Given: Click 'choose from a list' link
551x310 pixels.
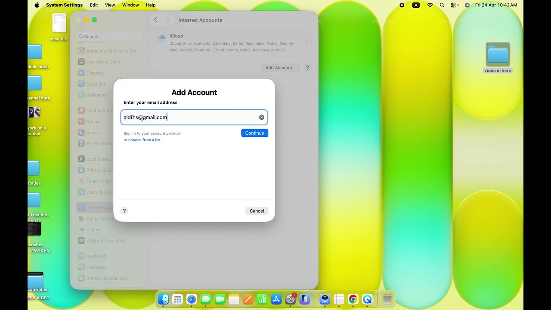Looking at the screenshot, I should (x=145, y=140).
